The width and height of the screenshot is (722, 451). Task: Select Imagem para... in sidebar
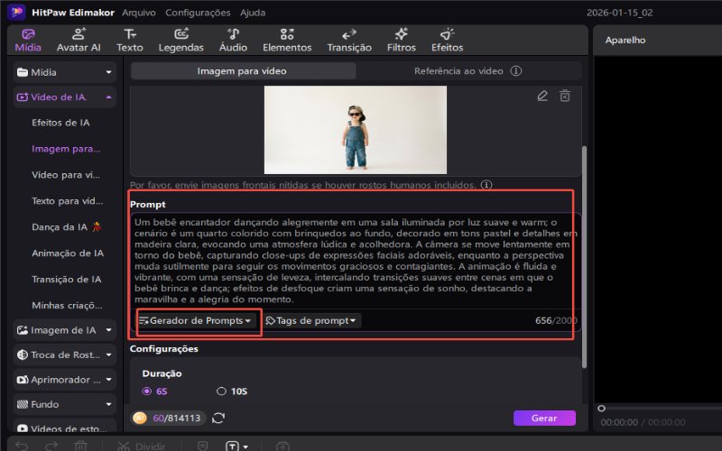pyautogui.click(x=66, y=149)
